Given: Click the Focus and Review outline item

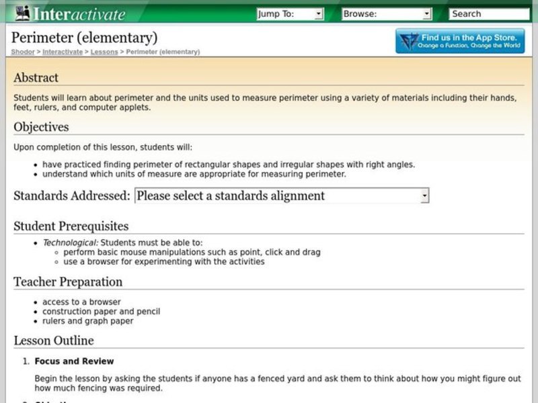Looking at the screenshot, I should (x=76, y=361).
